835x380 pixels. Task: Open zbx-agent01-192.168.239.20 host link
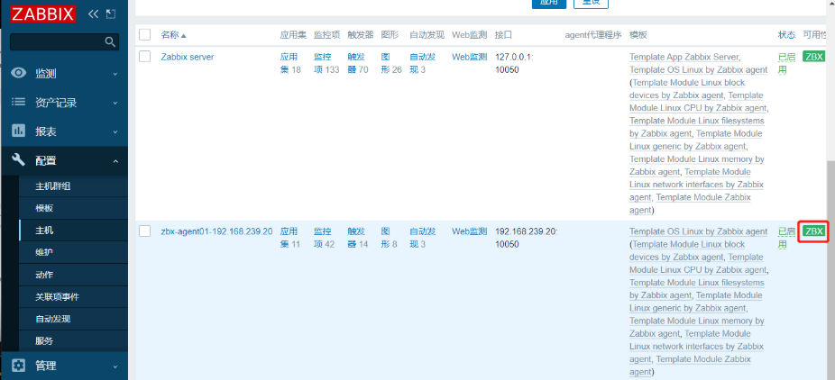coord(216,231)
